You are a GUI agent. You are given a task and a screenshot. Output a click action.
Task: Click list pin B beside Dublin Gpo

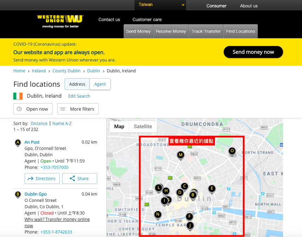[18, 195]
